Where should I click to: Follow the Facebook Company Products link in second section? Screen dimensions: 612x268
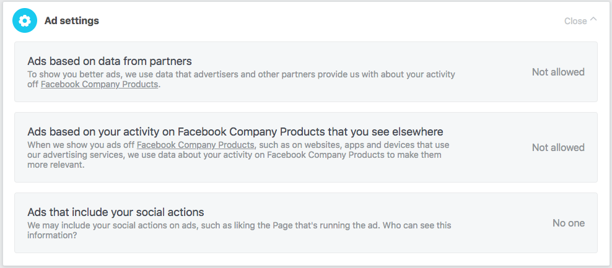click(195, 145)
